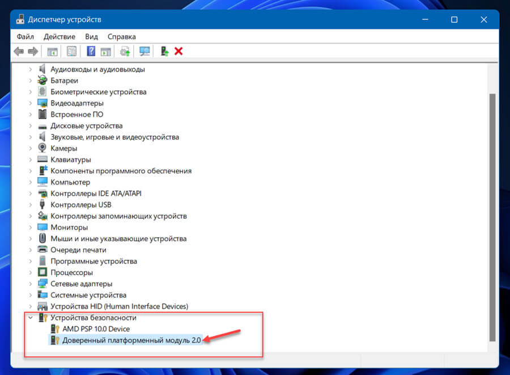Image resolution: width=510 pixels, height=375 pixels.
Task: Click the keyboard icon next to Клавиатуры
Action: coord(42,159)
